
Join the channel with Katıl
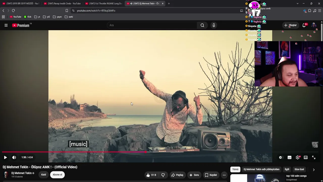(x=44, y=175)
